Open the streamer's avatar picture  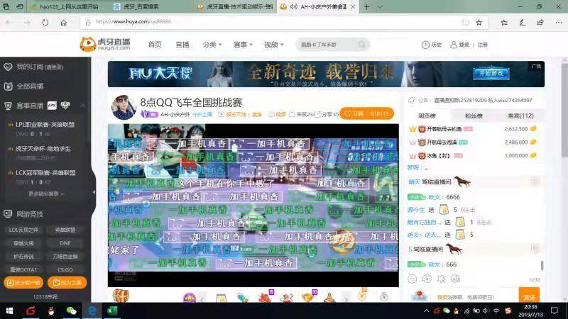tap(124, 108)
